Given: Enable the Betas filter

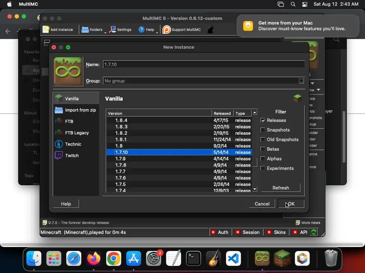Looking at the screenshot, I should click(263, 149).
